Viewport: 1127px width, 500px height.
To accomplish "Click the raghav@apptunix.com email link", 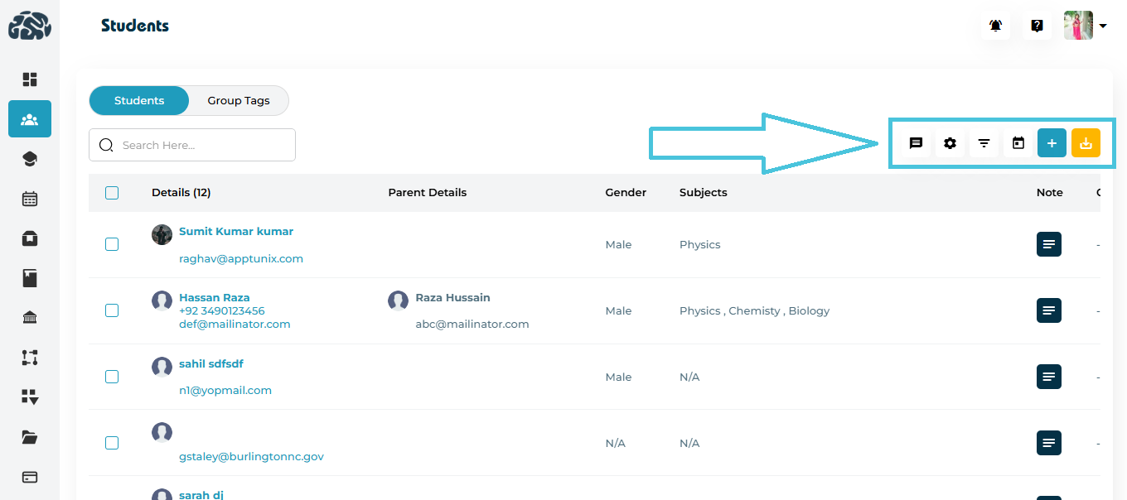I will click(x=241, y=258).
